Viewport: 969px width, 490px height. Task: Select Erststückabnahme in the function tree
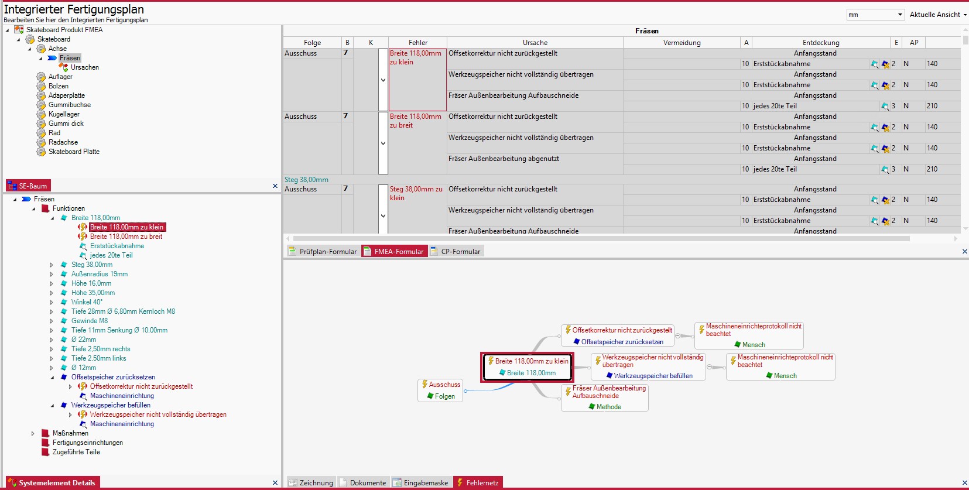tap(117, 246)
